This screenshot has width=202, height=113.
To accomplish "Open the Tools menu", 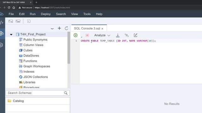I will (87, 14).
